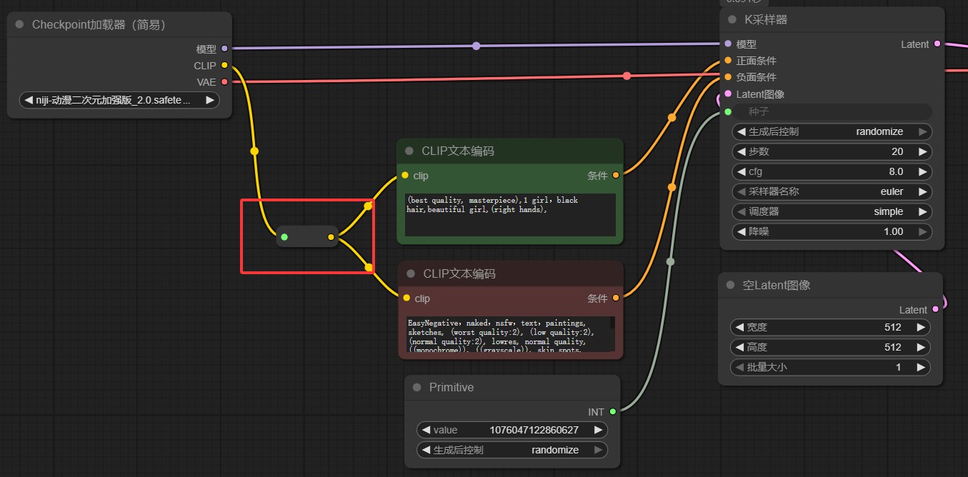Collapse the K采样器 node using its title dot

pyautogui.click(x=732, y=20)
